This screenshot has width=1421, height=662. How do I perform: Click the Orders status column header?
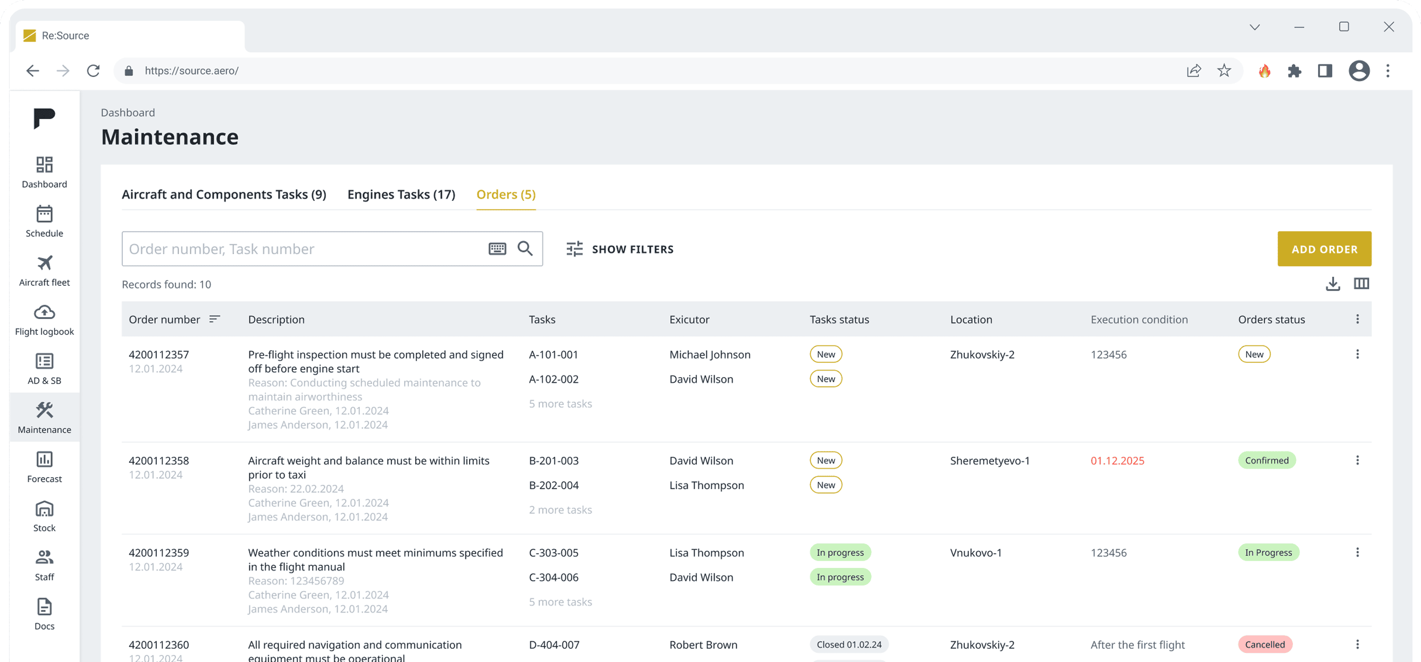[1272, 319]
